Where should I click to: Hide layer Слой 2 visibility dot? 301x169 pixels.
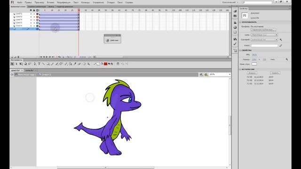point(31,14)
